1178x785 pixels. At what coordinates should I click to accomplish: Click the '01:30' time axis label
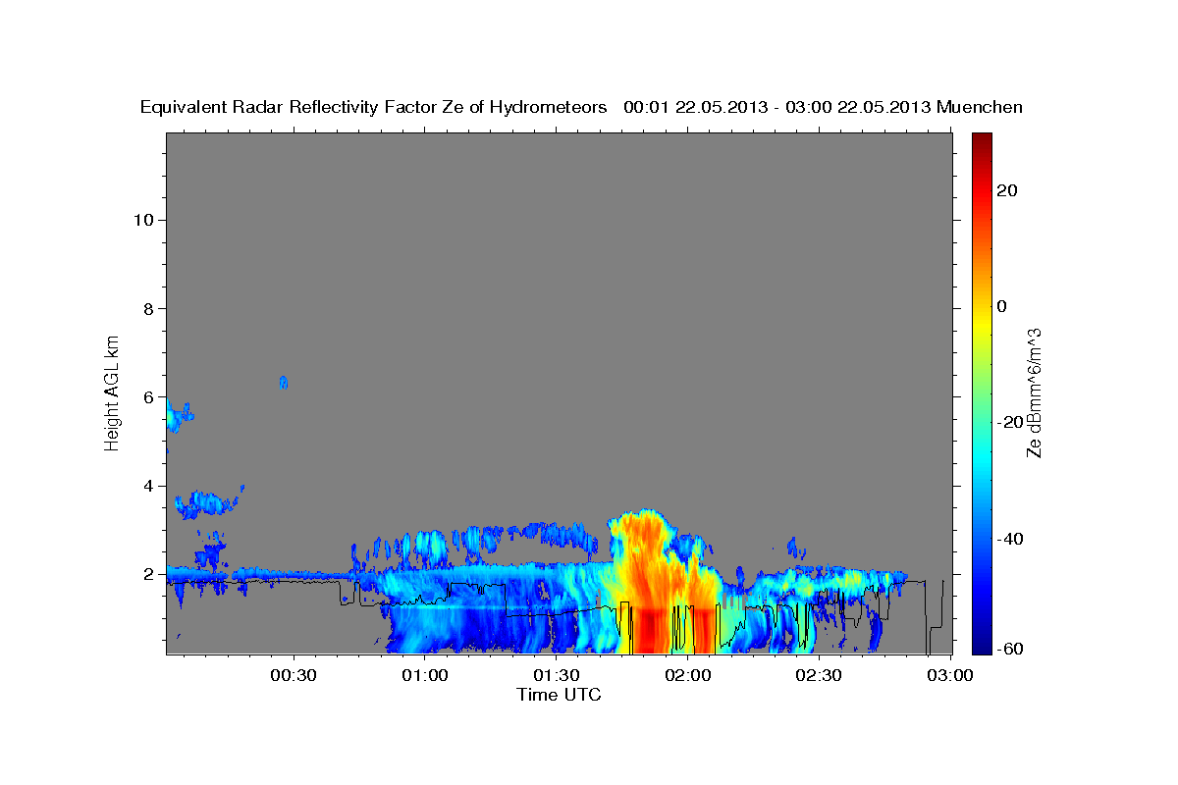pos(557,676)
